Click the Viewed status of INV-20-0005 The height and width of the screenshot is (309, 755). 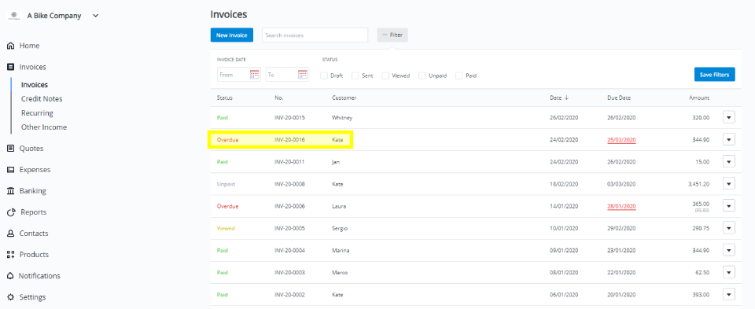click(226, 228)
